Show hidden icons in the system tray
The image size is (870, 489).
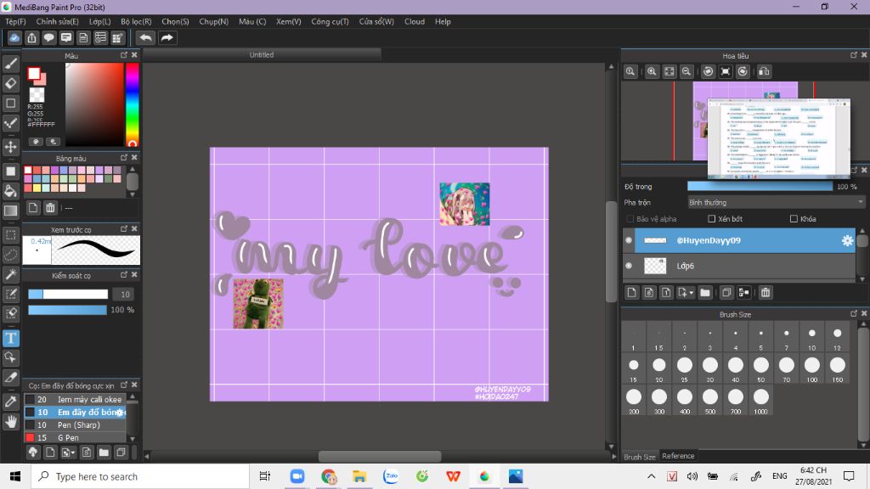pos(652,476)
